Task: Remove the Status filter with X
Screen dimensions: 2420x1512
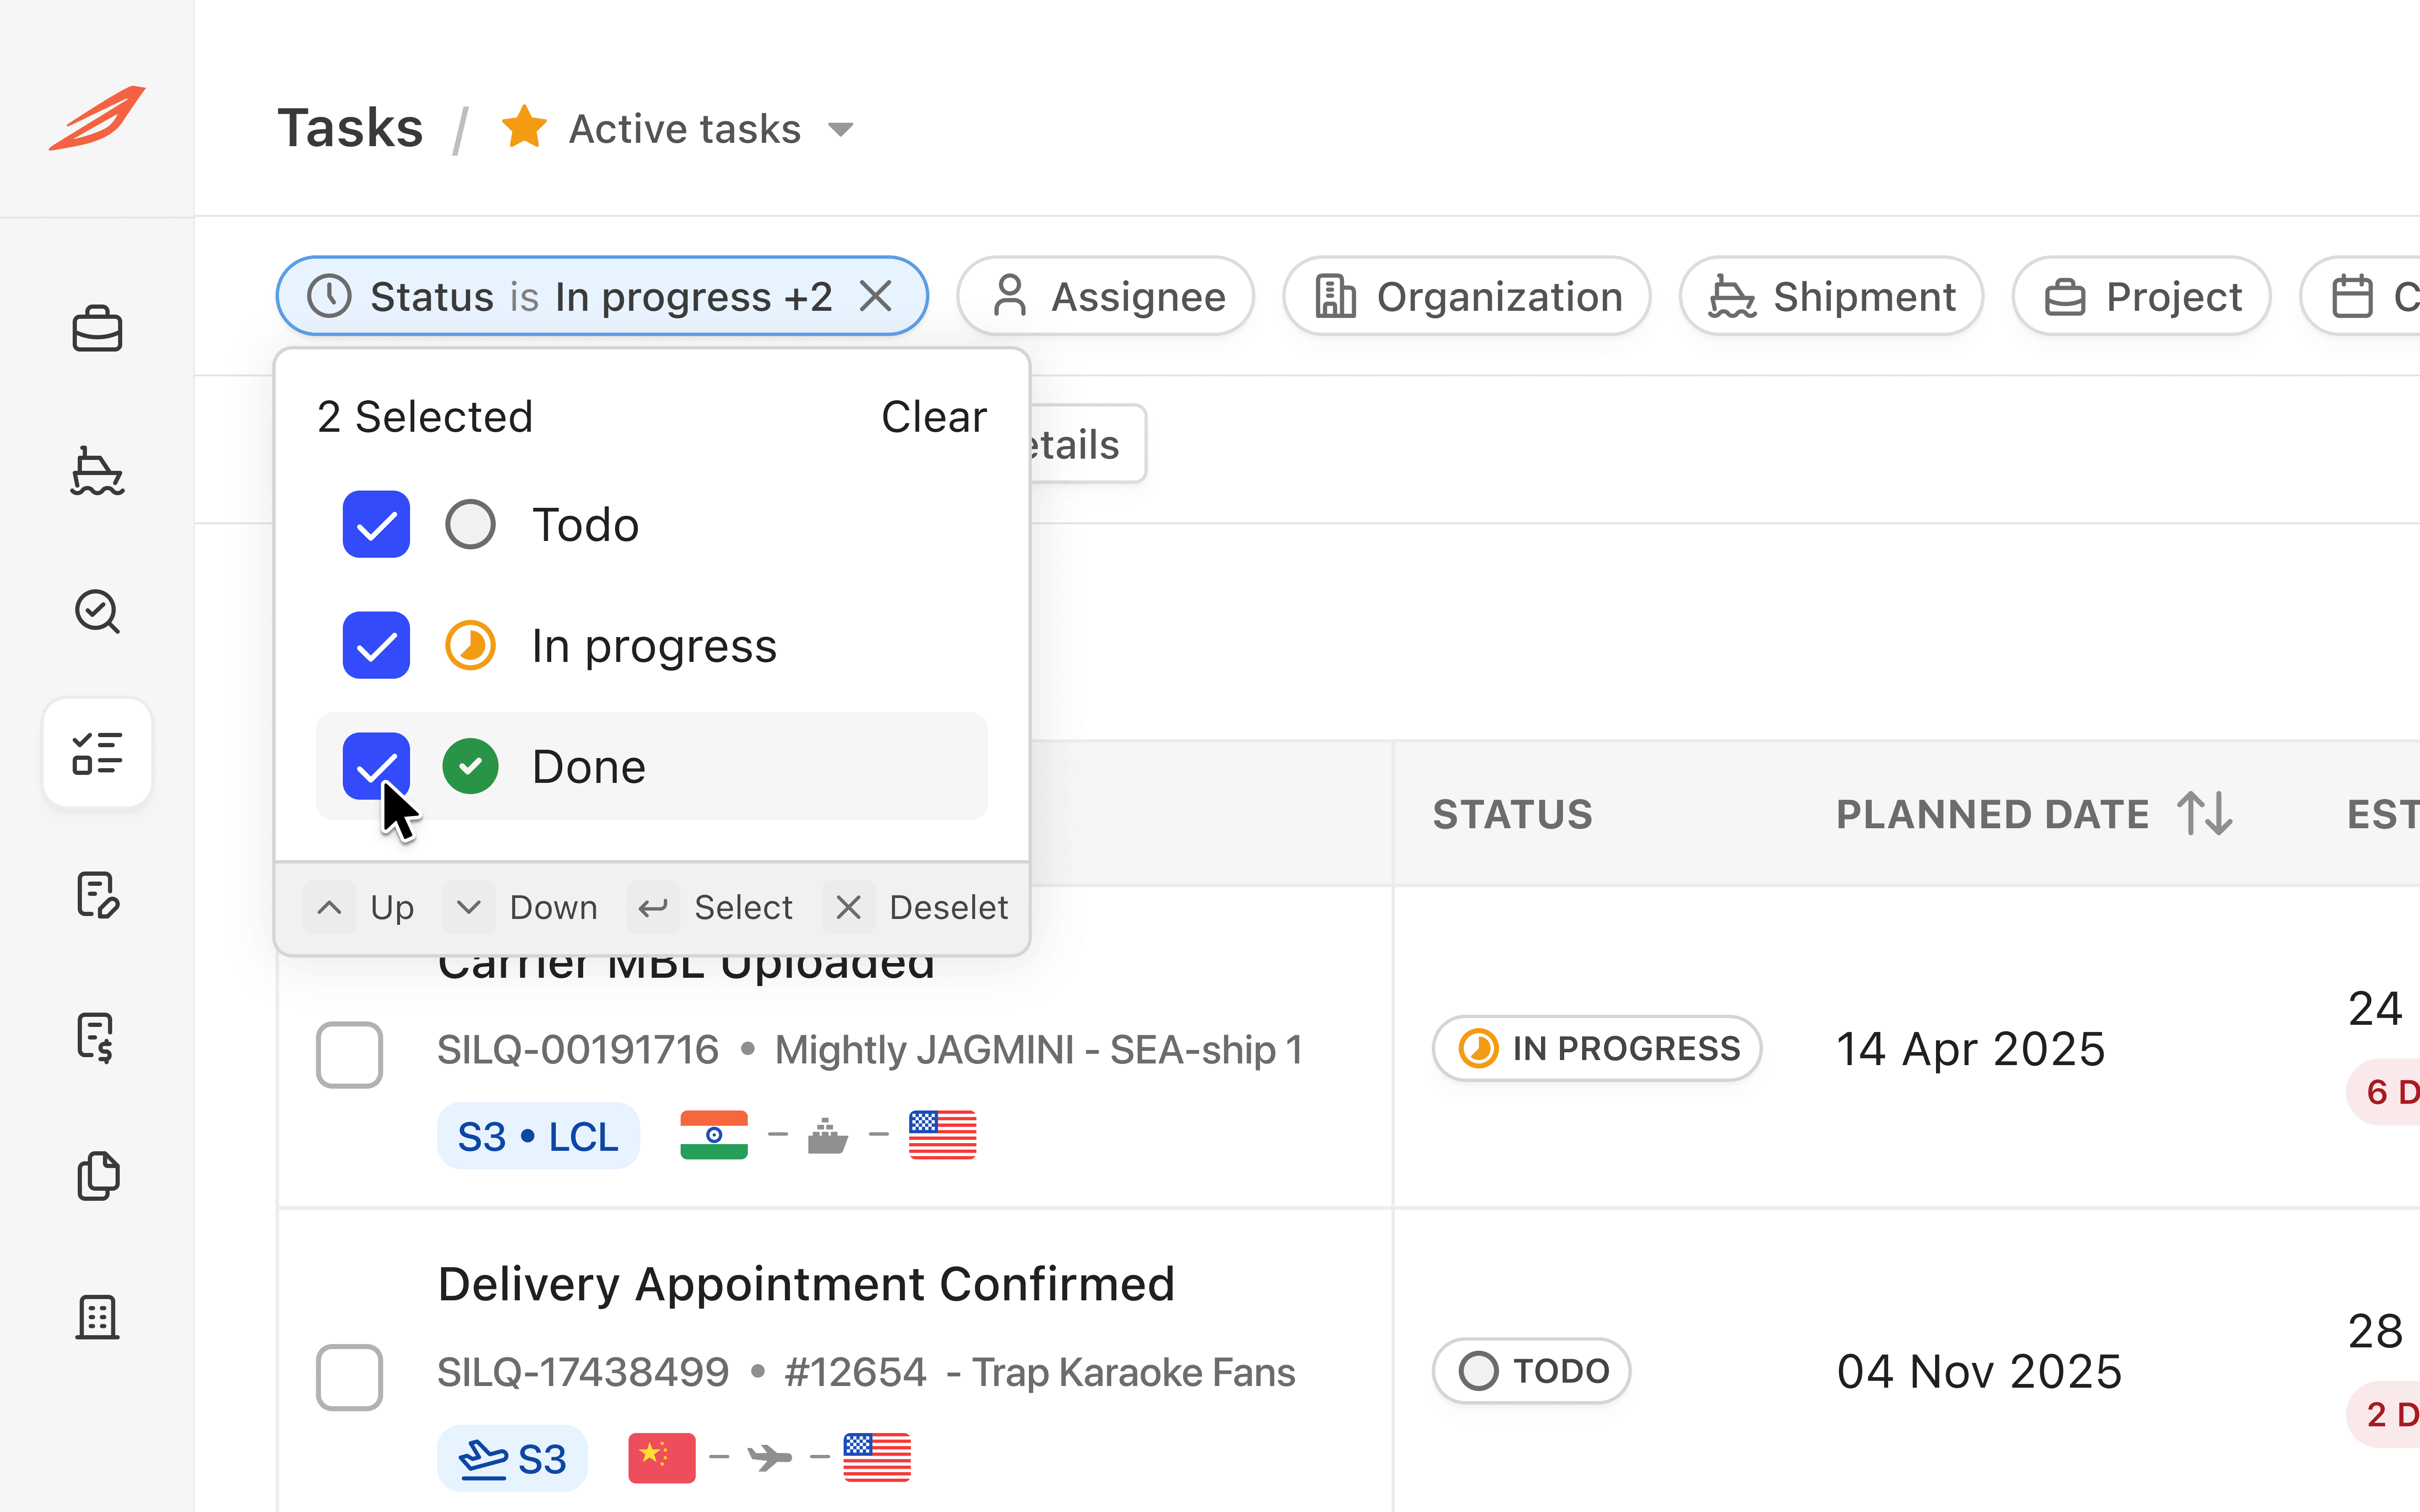Action: click(x=876, y=296)
